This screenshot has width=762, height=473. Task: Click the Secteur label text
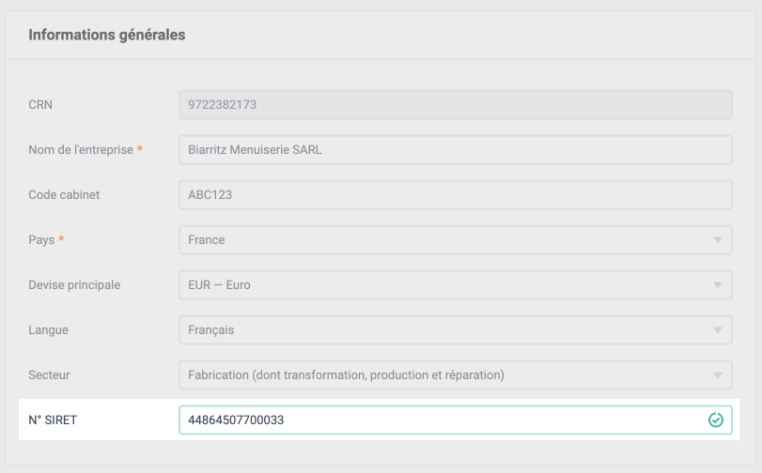click(49, 374)
